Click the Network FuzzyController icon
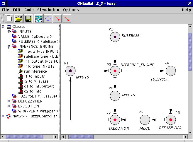The image size is (193, 142). pos(9,116)
